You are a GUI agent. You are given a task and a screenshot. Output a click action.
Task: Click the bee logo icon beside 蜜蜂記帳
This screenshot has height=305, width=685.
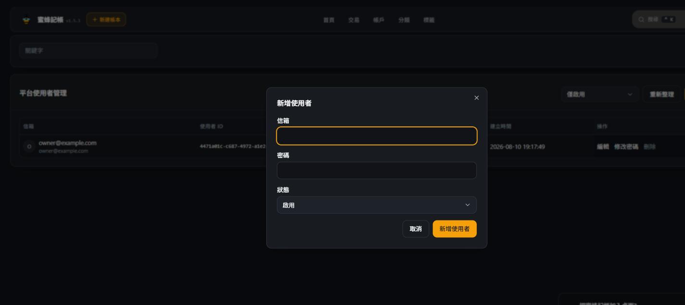pyautogui.click(x=26, y=20)
